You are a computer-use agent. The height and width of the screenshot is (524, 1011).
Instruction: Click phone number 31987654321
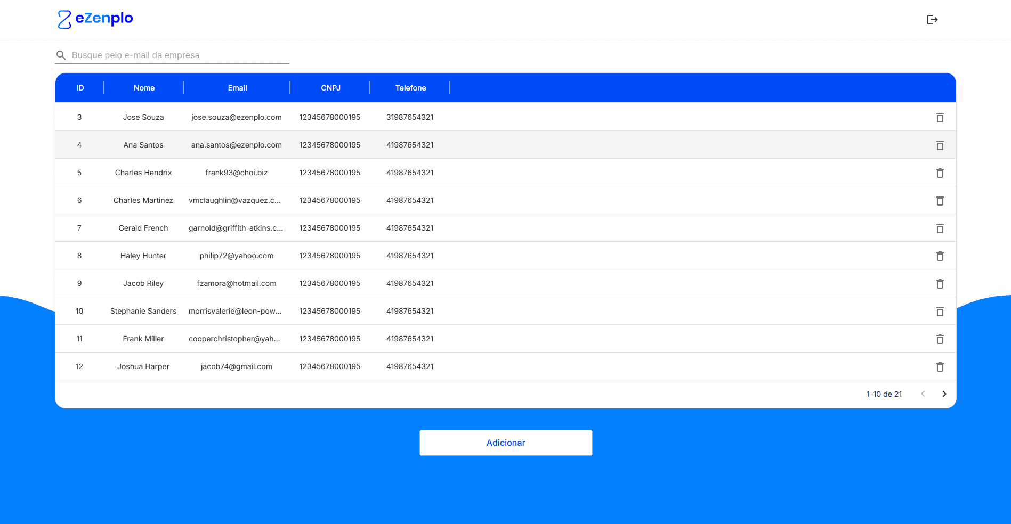pos(410,117)
